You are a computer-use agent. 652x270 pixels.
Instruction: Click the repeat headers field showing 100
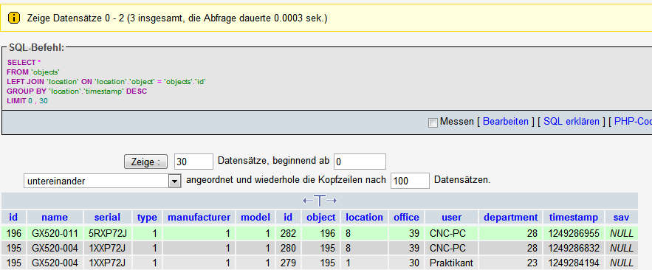point(410,181)
